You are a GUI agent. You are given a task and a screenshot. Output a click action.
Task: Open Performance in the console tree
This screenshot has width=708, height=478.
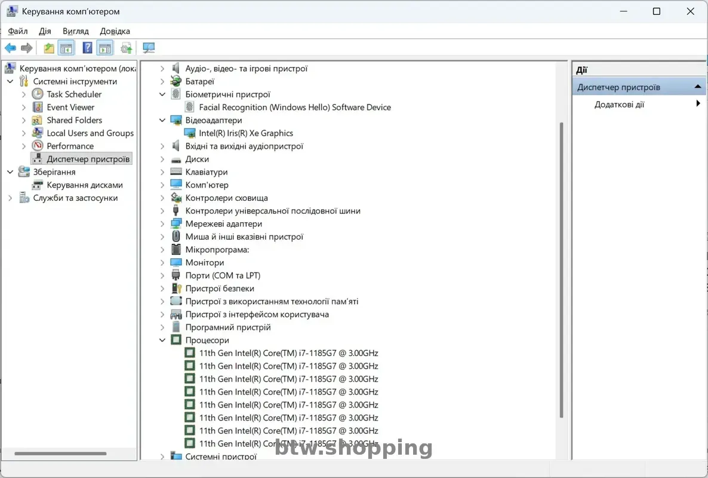click(70, 146)
